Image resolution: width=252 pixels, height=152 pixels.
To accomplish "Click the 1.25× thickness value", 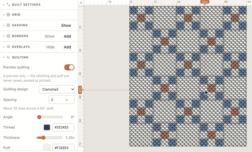I will tap(70, 137).
